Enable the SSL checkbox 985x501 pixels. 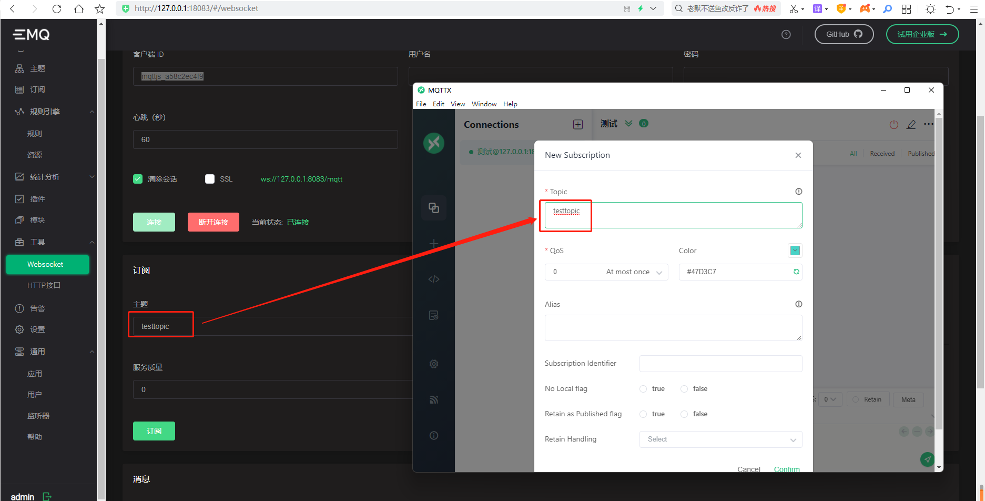209,178
